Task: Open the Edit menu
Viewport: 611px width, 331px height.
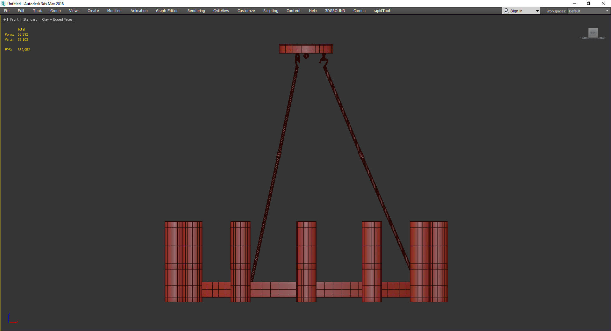Action: pos(21,11)
